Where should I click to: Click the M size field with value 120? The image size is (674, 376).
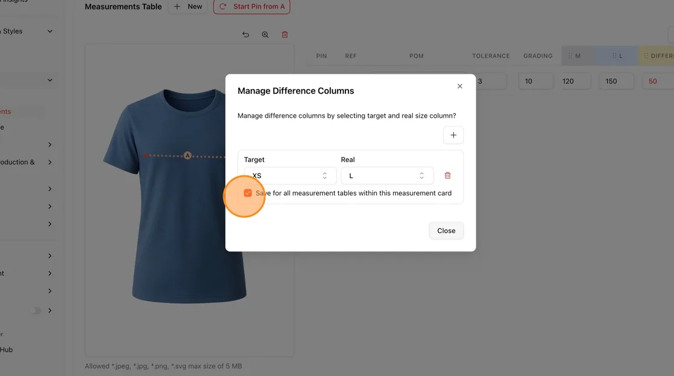coord(576,81)
